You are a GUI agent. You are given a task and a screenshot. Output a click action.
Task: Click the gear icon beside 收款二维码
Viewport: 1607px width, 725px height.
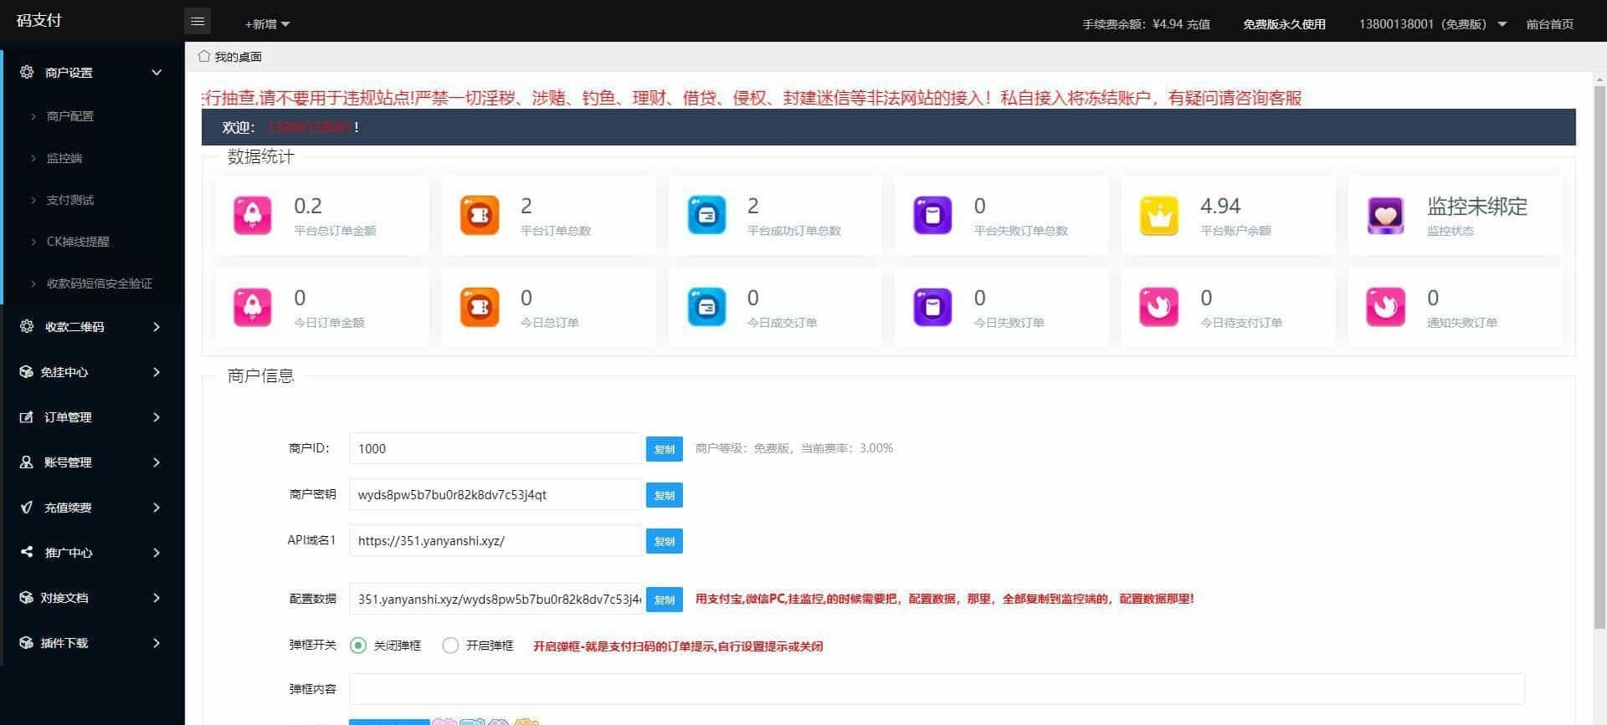pos(27,326)
